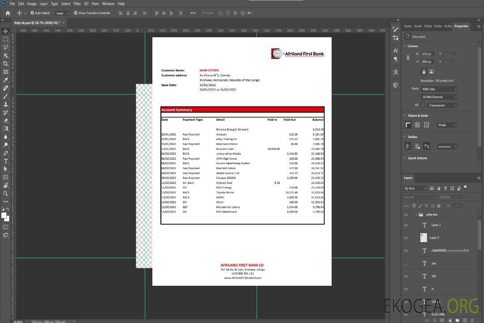Pick the Zoom tool in the toolbar

(x=5, y=193)
